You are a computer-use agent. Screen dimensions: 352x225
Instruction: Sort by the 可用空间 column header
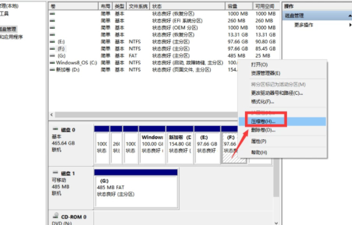(x=266, y=6)
